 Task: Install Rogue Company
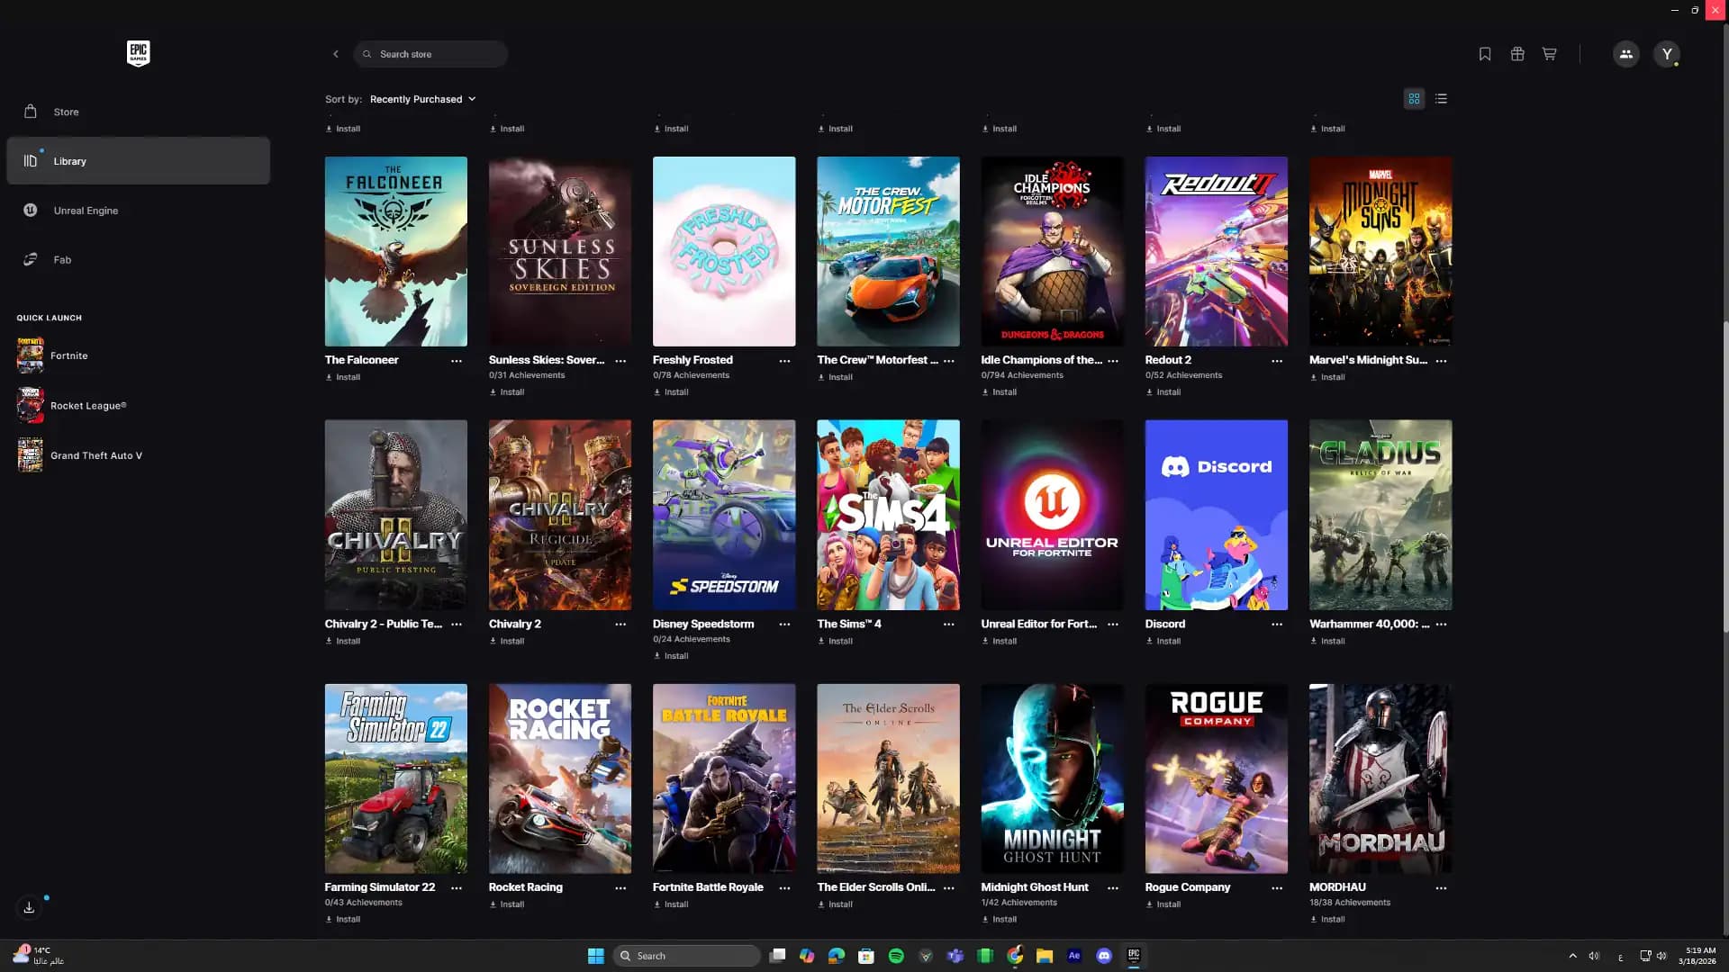[1163, 904]
